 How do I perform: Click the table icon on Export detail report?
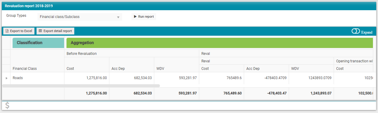[40, 31]
